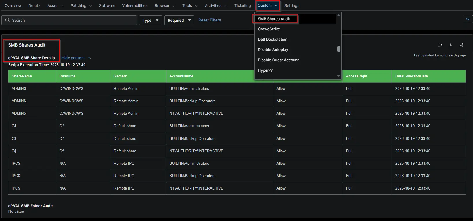473x221 pixels.
Task: Open the Required filter dropdown
Action: coord(179,20)
